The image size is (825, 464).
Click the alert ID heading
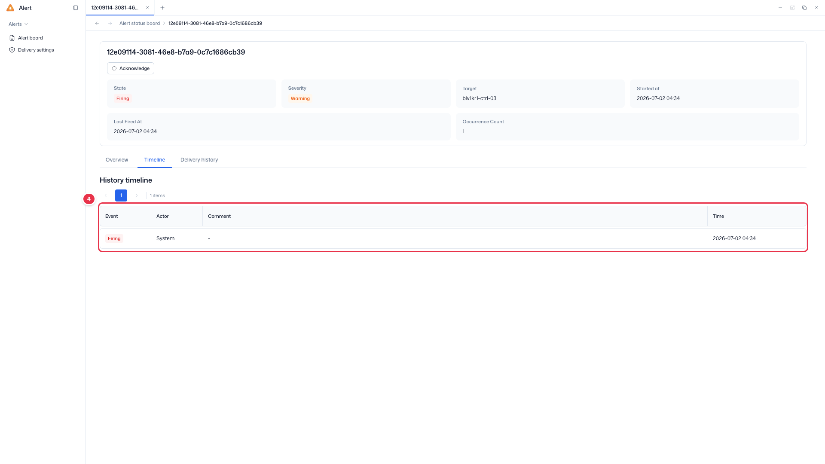point(176,52)
